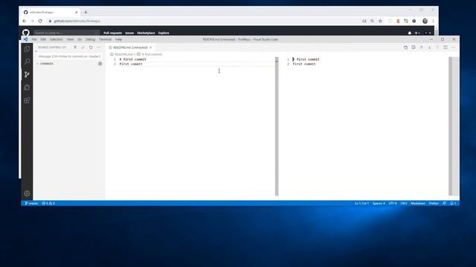Viewport: 476px width, 267px height.
Task: Open Go menu in VS Code
Action: [x=80, y=39]
